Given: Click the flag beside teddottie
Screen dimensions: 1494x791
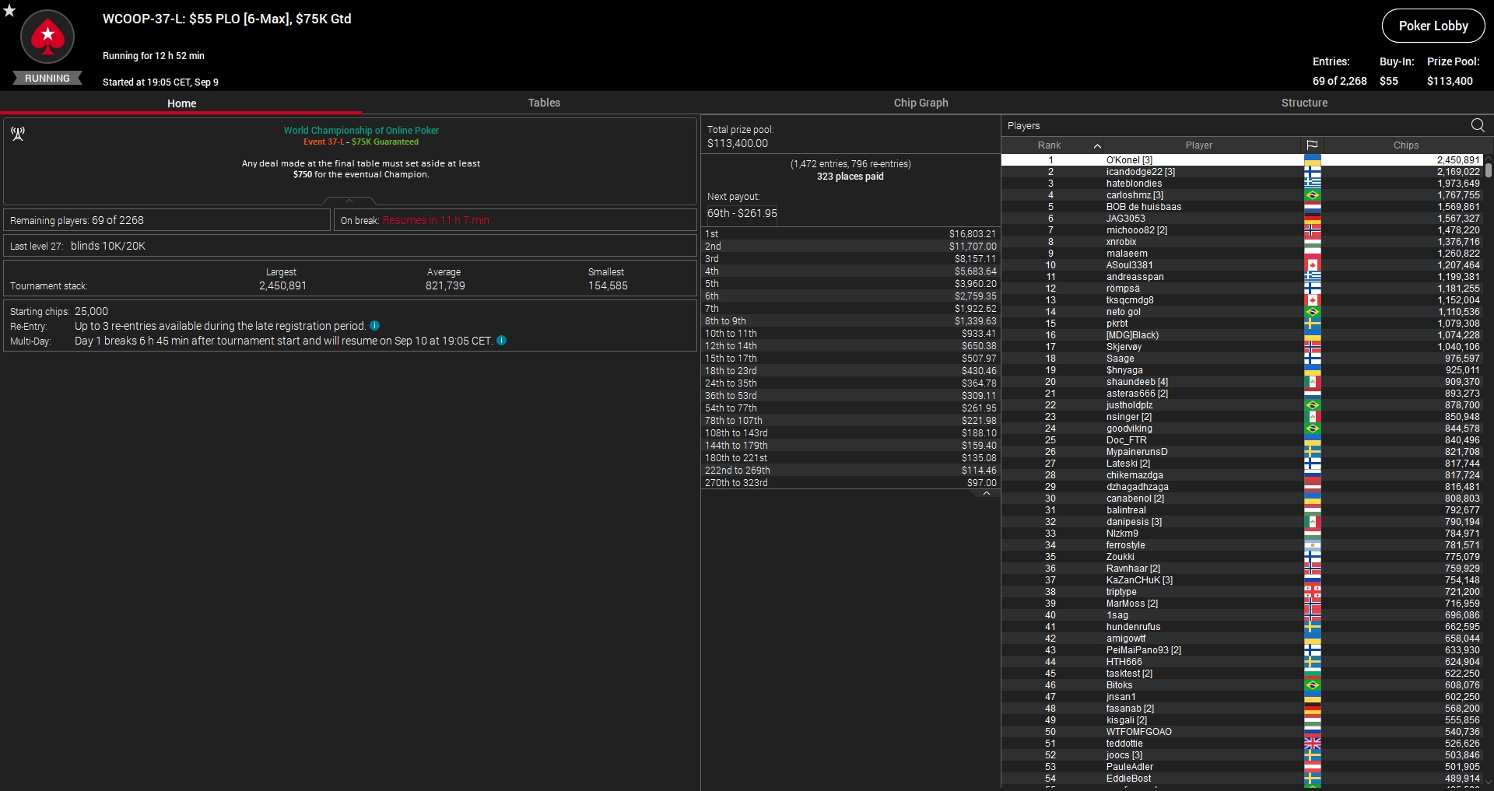Looking at the screenshot, I should point(1313,744).
